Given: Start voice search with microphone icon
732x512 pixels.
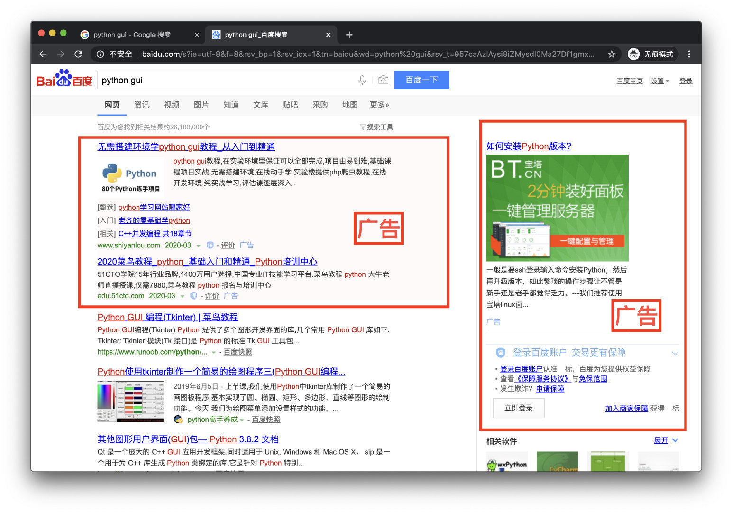Looking at the screenshot, I should (362, 80).
